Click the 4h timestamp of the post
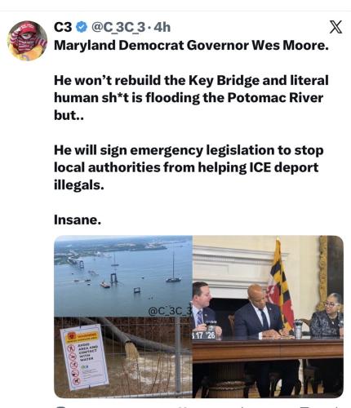The width and height of the screenshot is (351, 408). (162, 27)
